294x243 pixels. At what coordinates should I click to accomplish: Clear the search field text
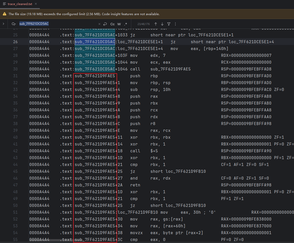(99, 24)
